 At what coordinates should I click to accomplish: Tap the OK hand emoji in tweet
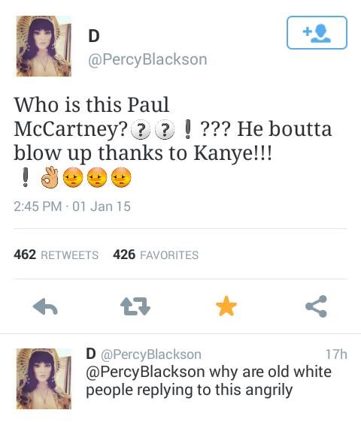pyautogui.click(x=50, y=177)
